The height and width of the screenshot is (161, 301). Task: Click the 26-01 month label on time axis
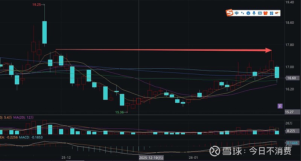point(193,158)
